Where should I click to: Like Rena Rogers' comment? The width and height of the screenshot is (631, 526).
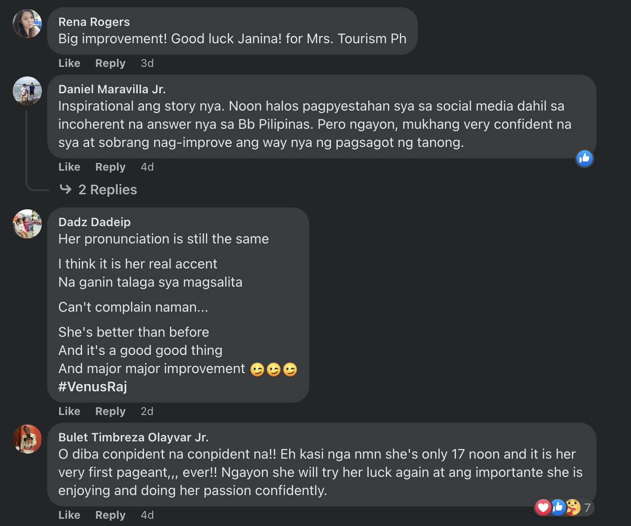tap(69, 63)
